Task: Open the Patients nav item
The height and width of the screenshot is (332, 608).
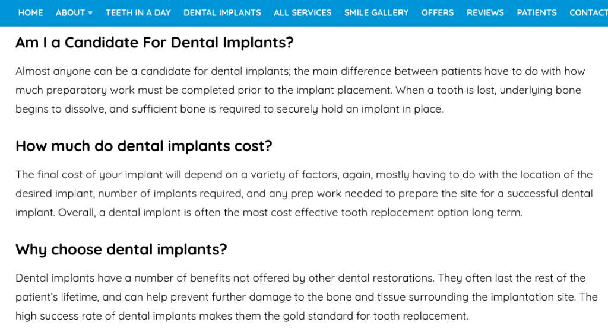Action: pyautogui.click(x=537, y=13)
